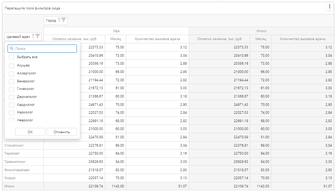Check the Гинеколог filter option
The image size is (336, 191).
(12, 89)
